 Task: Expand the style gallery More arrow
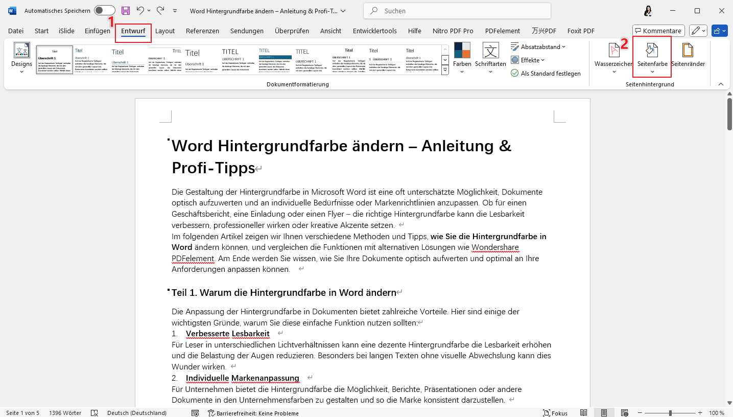445,70
